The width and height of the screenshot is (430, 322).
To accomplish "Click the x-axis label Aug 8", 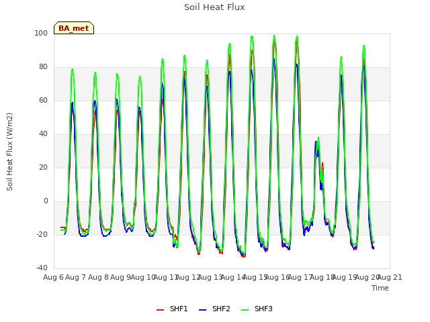I will (x=98, y=277).
